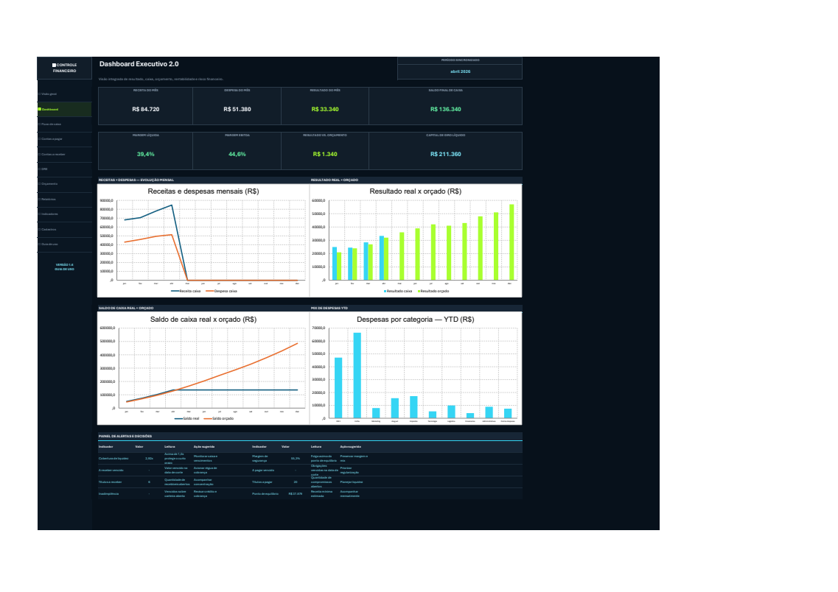Click Resultado vs. orçamento value R$ 1.340
This screenshot has height=592, width=838.
pyautogui.click(x=325, y=154)
